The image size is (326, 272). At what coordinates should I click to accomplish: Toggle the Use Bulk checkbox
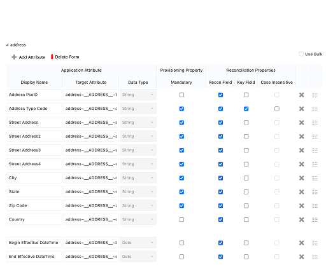pyautogui.click(x=301, y=54)
